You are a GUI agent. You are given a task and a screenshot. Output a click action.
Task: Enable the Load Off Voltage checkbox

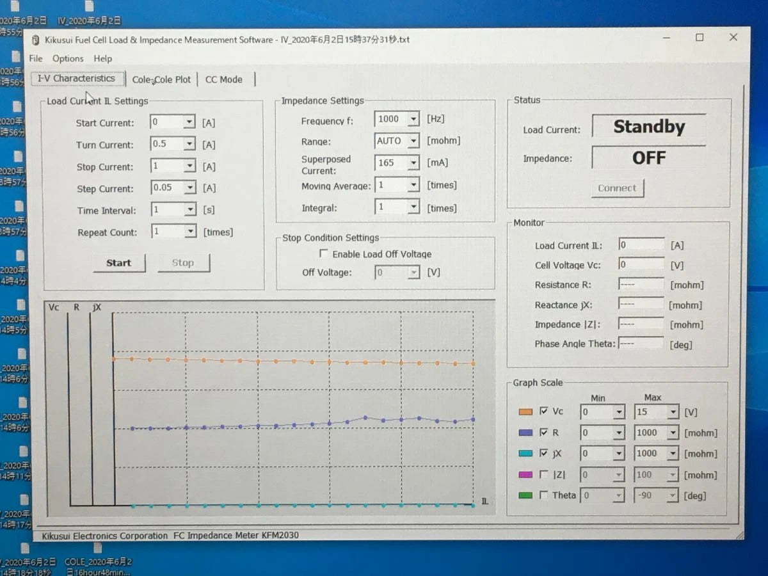pos(324,254)
